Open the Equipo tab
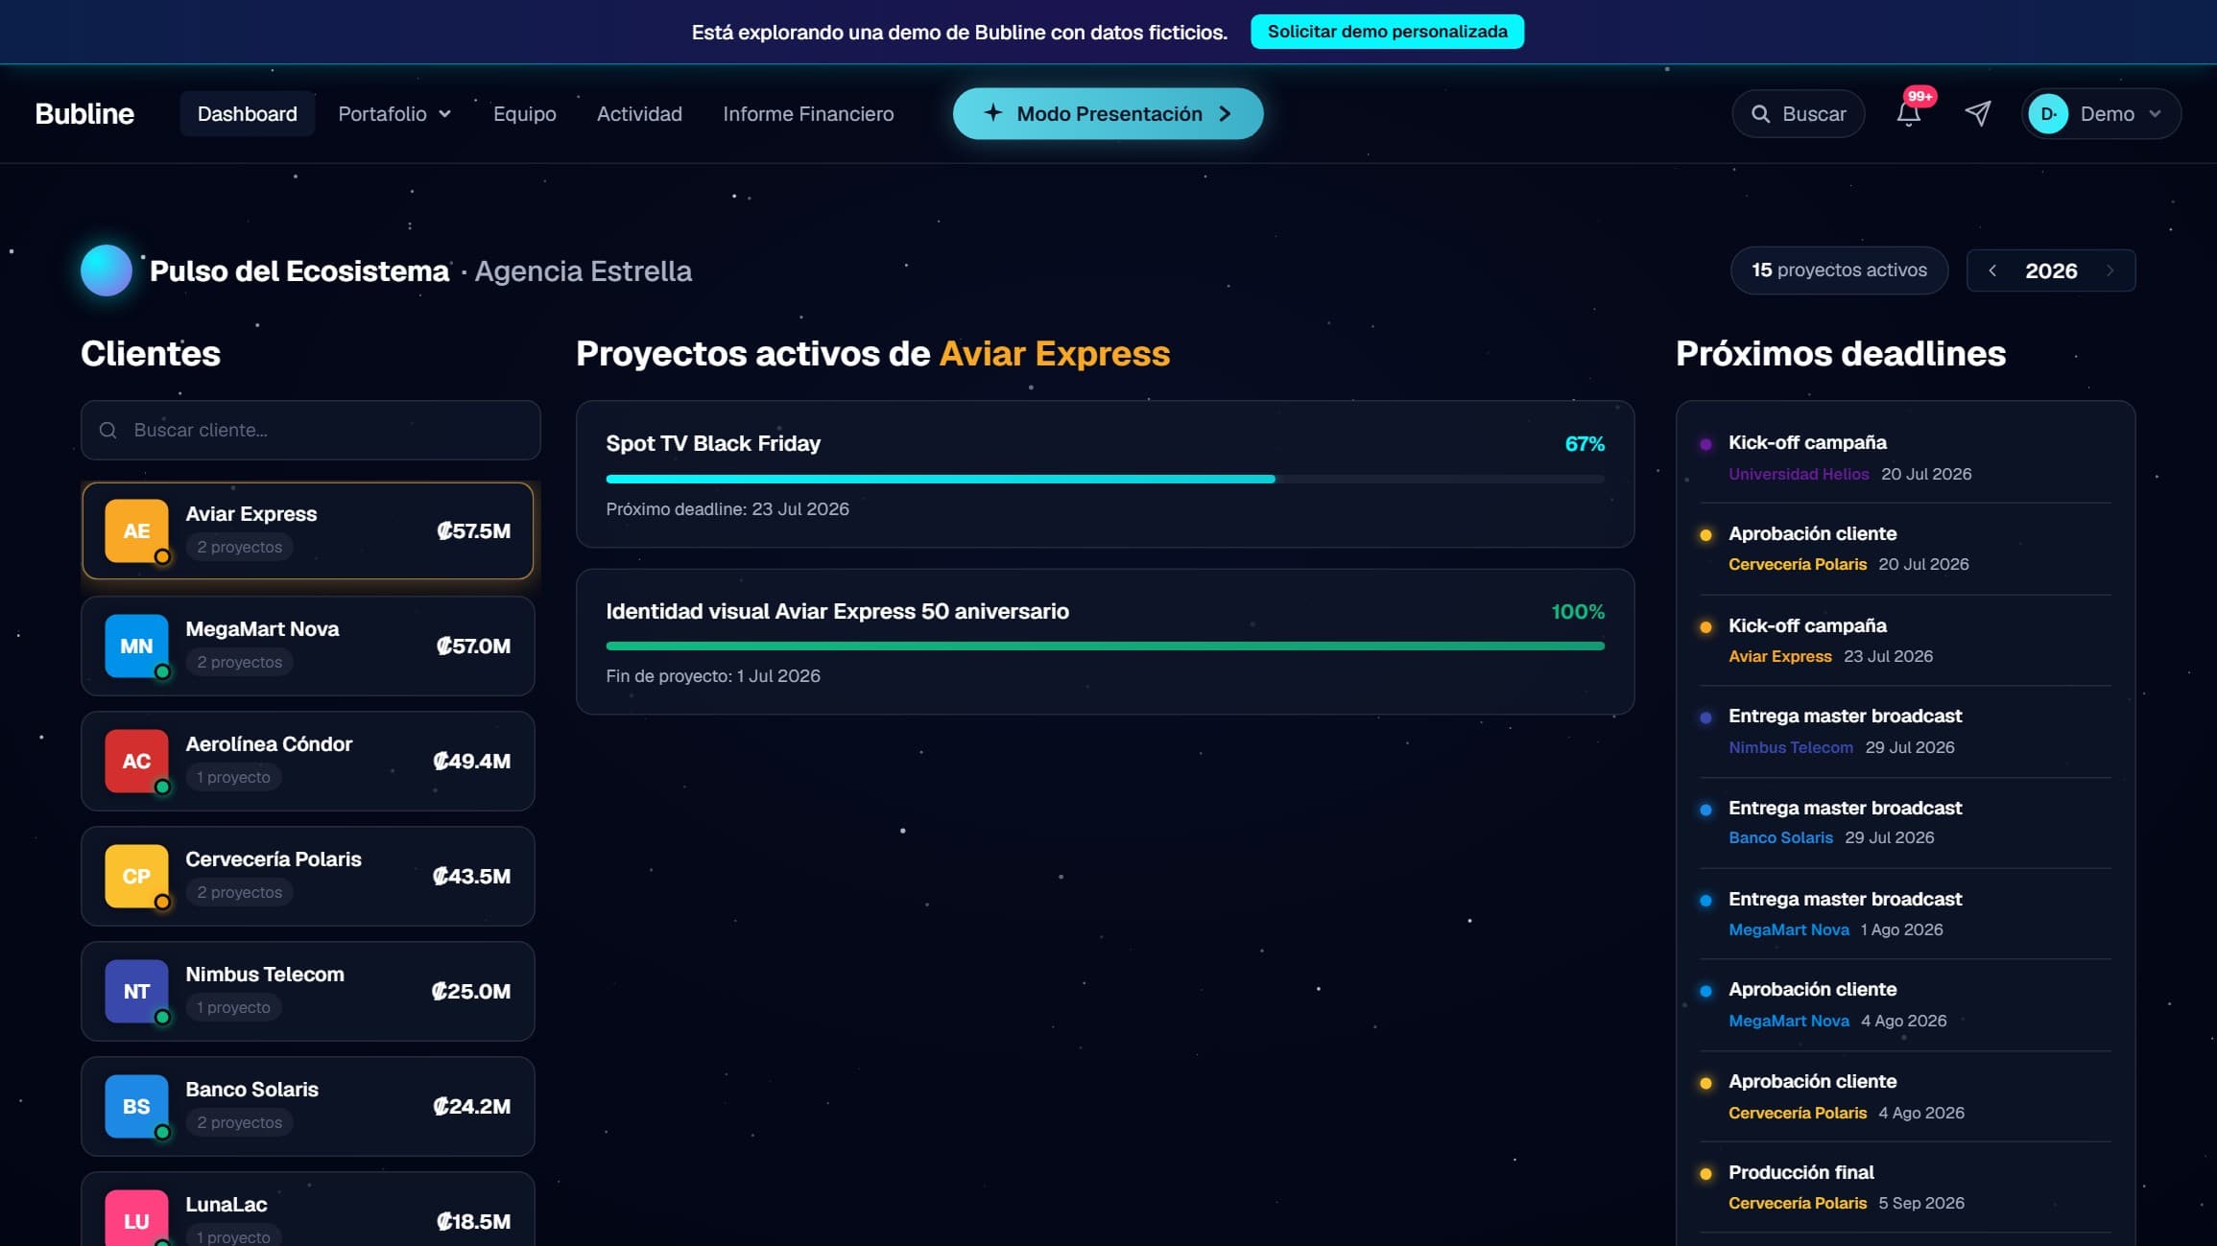Screen dimensions: 2217x1246 tap(524, 114)
